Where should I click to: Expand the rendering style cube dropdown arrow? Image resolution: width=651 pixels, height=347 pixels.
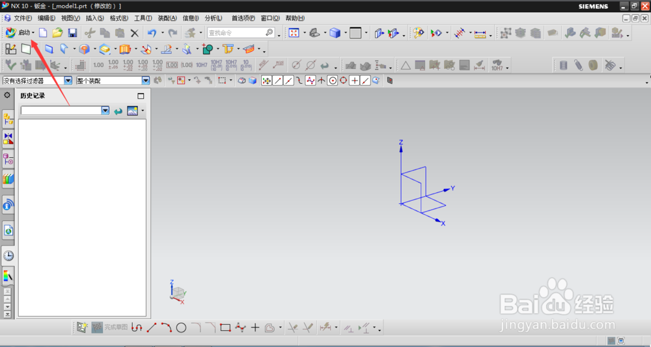[345, 33]
